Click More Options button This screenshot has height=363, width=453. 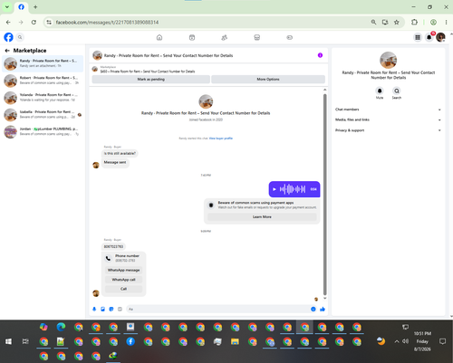[x=268, y=80]
